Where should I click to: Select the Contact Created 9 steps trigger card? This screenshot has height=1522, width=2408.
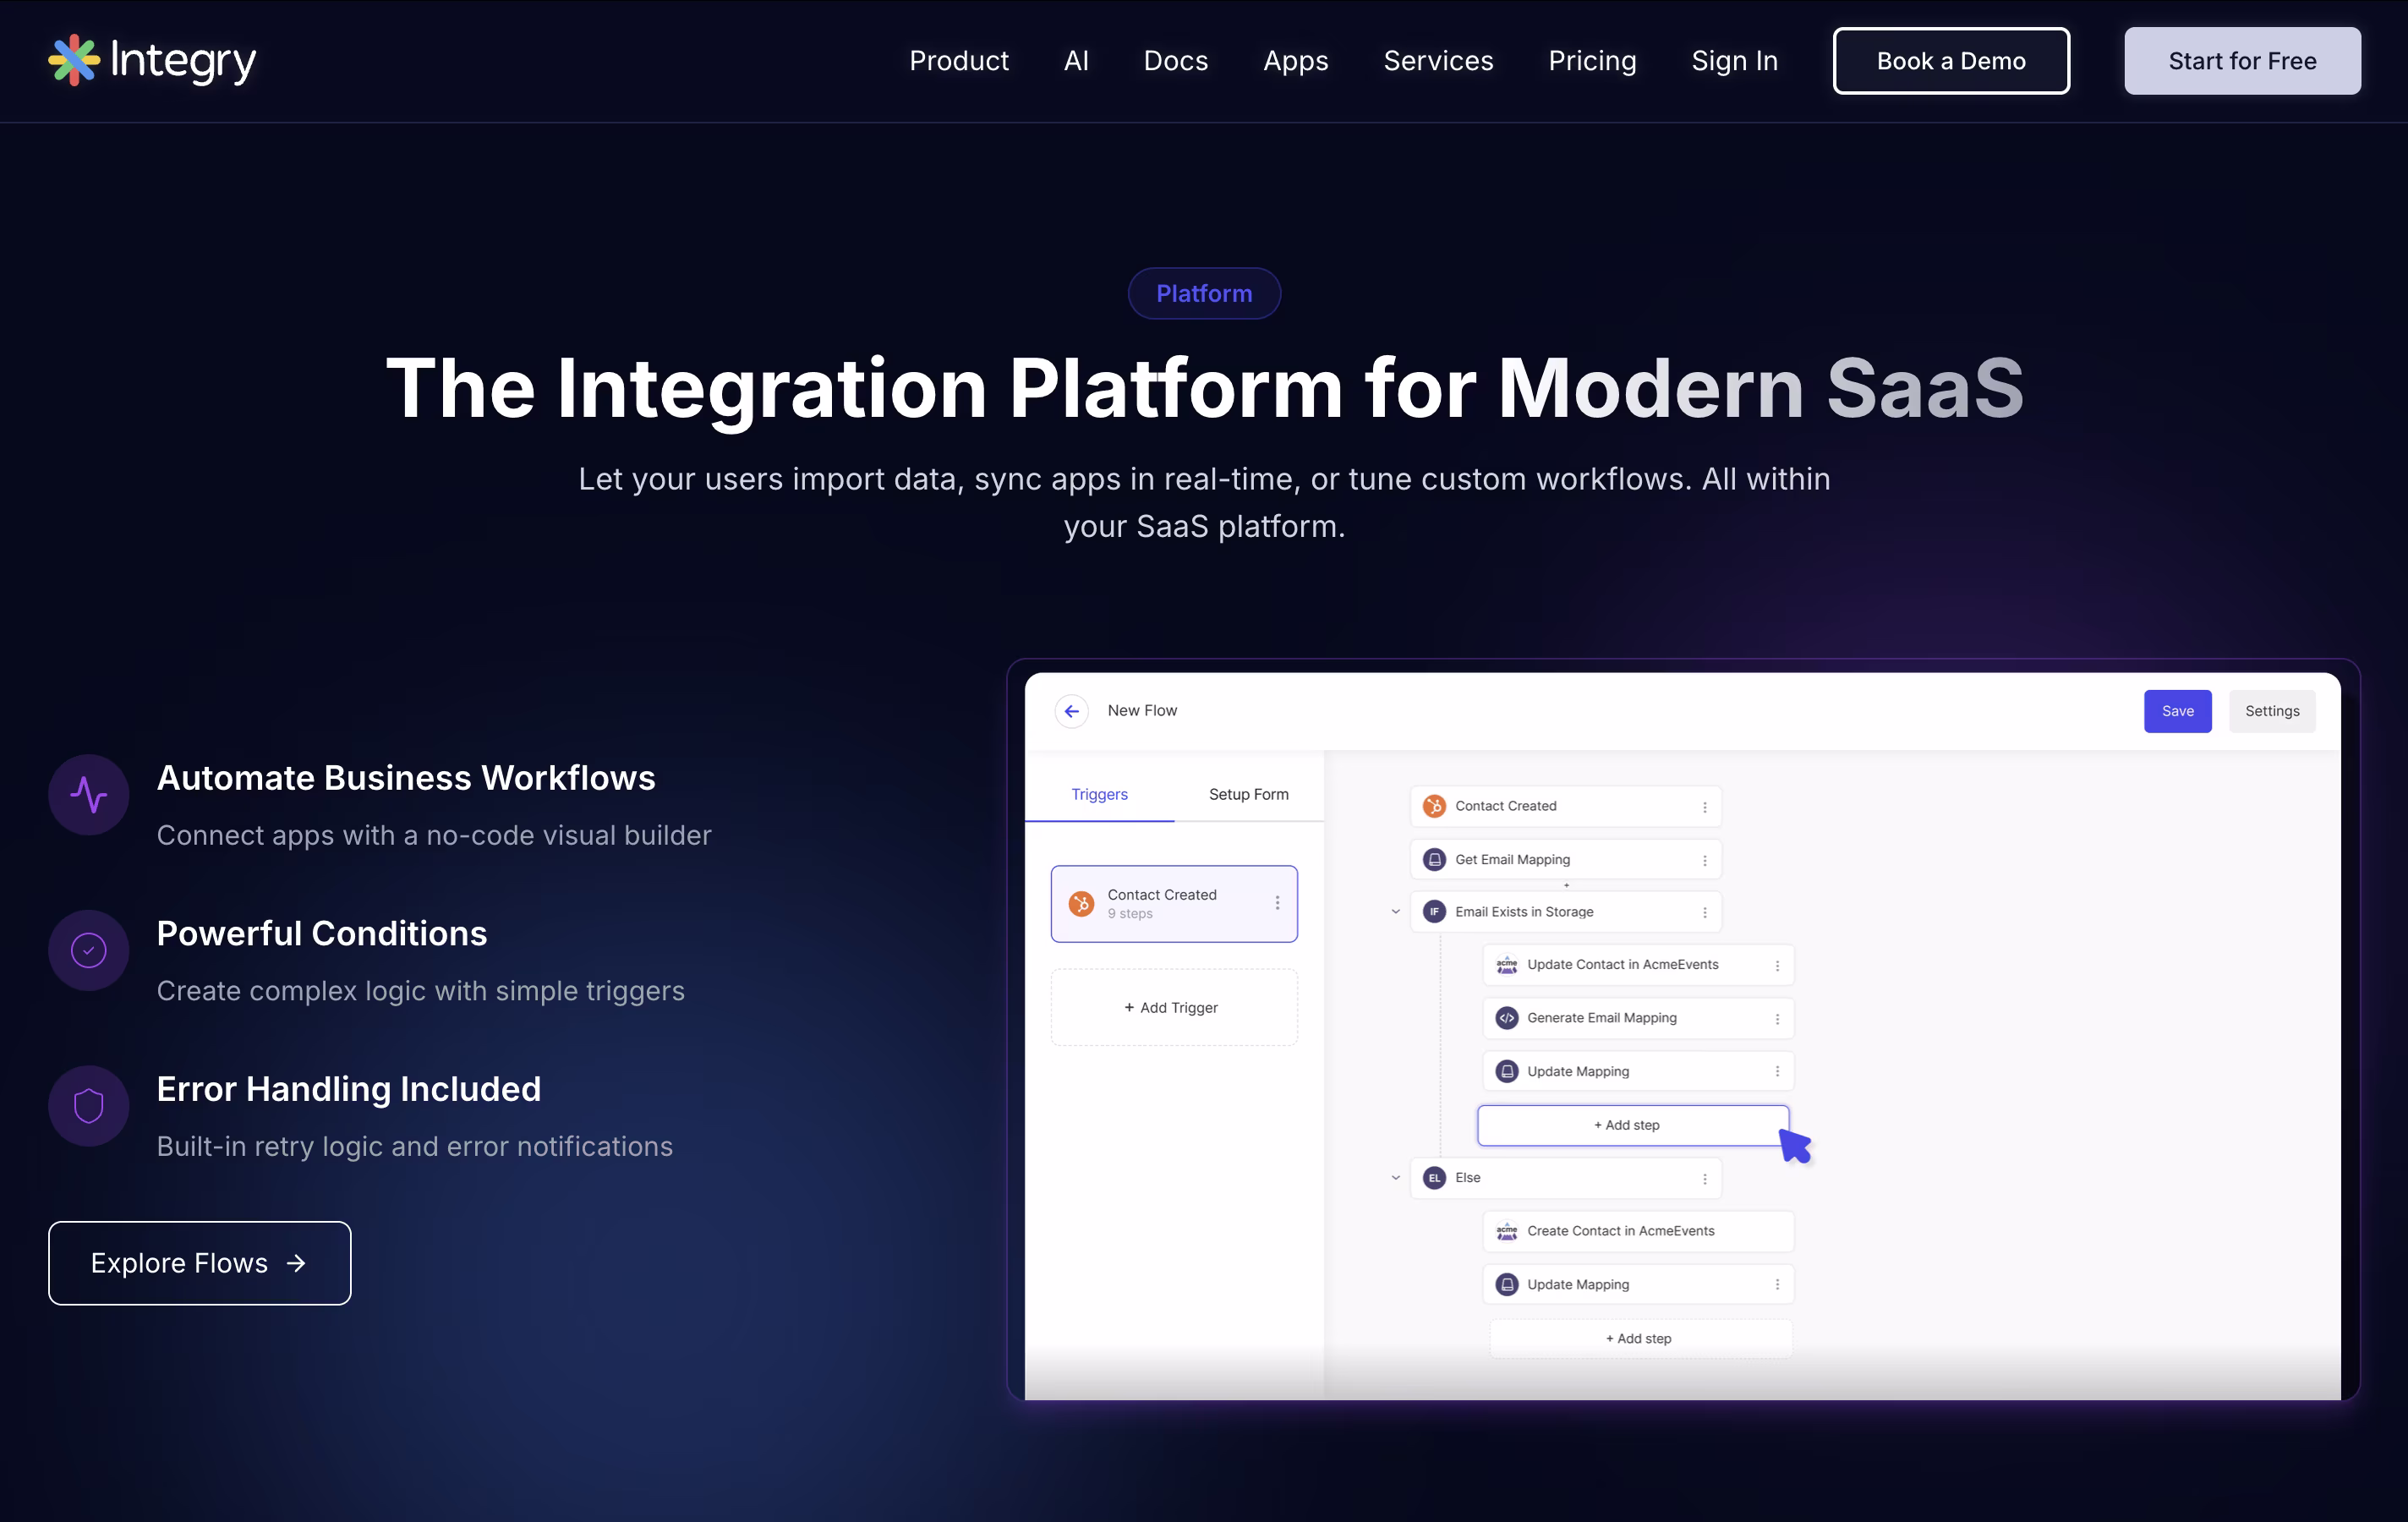click(x=1174, y=903)
